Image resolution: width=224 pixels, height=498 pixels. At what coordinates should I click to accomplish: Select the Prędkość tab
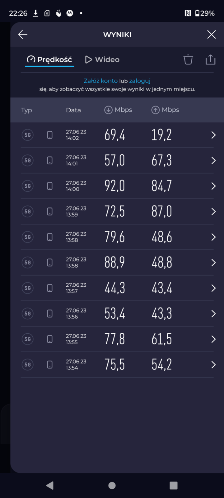click(49, 59)
